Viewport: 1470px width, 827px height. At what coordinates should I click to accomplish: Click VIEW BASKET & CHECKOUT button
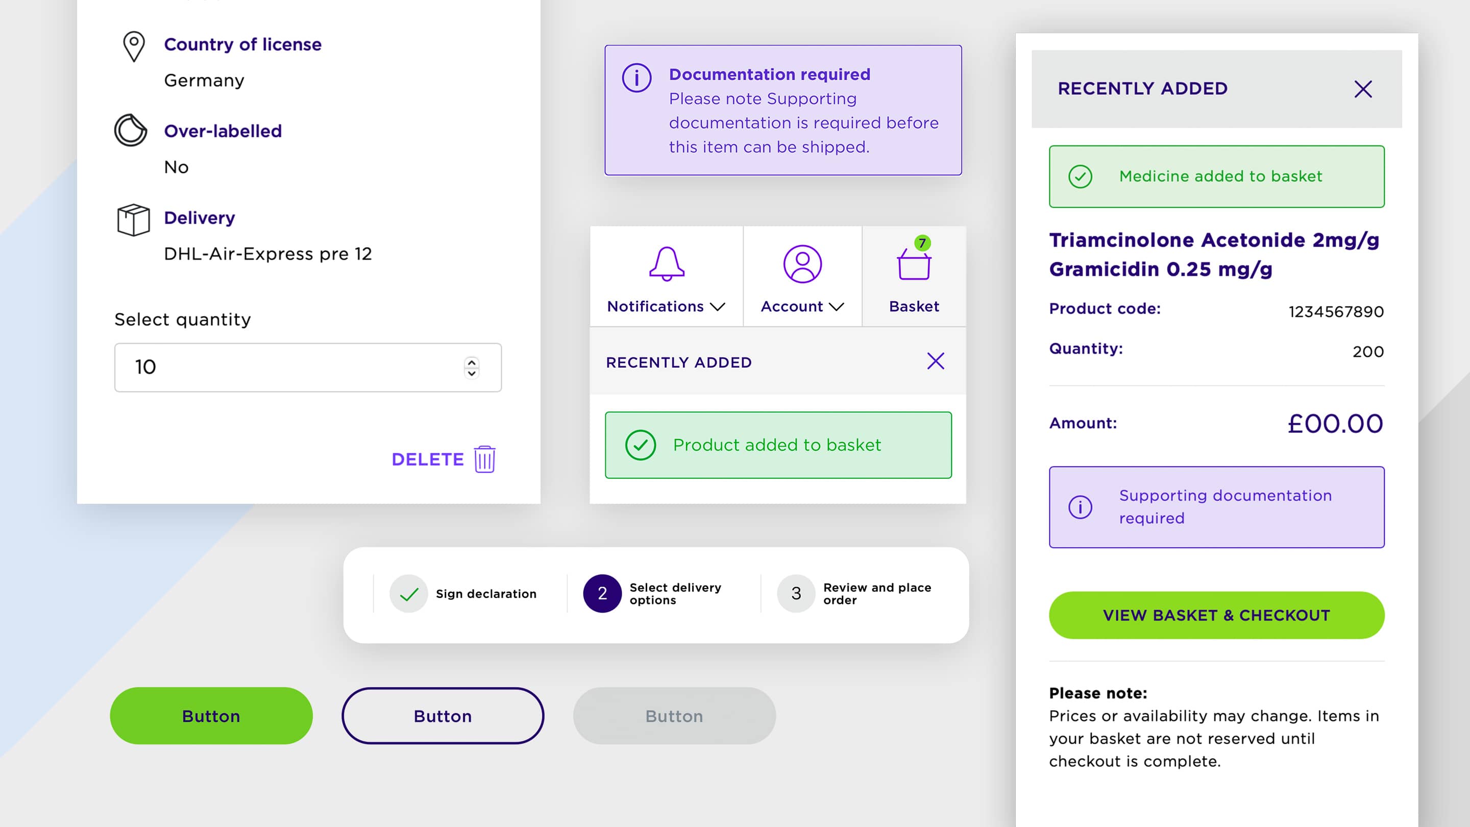[x=1217, y=615]
